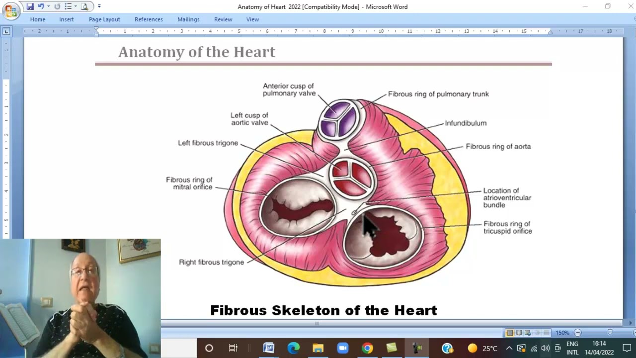This screenshot has height=358, width=636.
Task: Click the 'Location of atrioventricular bundle' label
Action: pos(507,197)
